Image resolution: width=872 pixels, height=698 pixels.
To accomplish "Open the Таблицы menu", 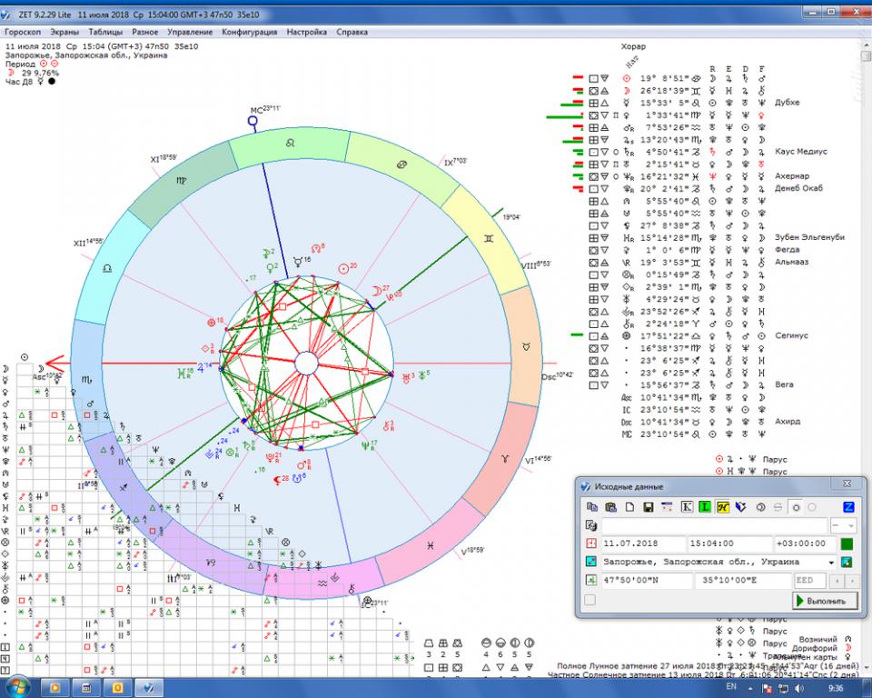I will (105, 32).
